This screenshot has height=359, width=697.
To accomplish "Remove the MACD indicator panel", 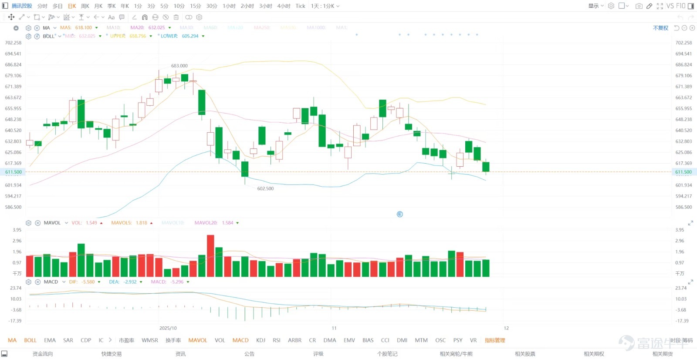I will point(38,282).
